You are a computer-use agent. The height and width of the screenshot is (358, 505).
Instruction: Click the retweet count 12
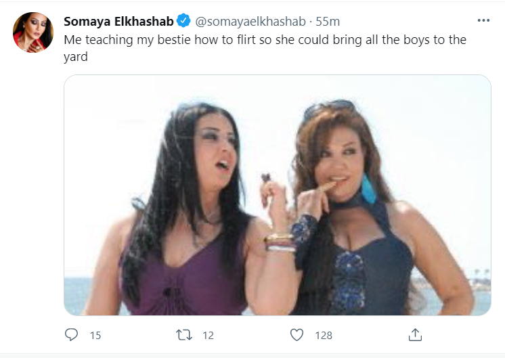[208, 335]
